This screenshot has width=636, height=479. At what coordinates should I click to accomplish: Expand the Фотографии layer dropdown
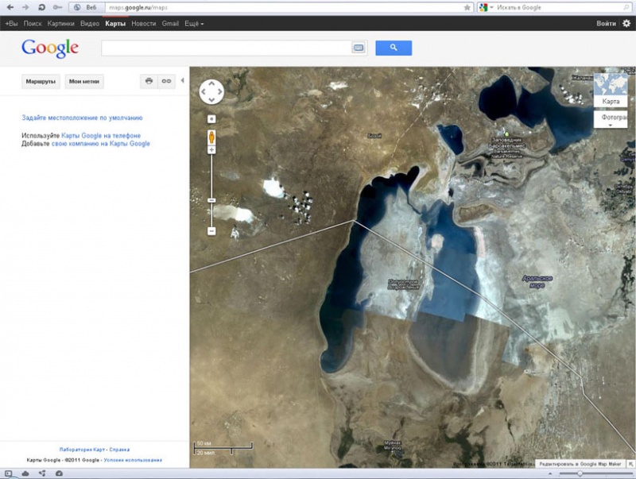click(611, 119)
